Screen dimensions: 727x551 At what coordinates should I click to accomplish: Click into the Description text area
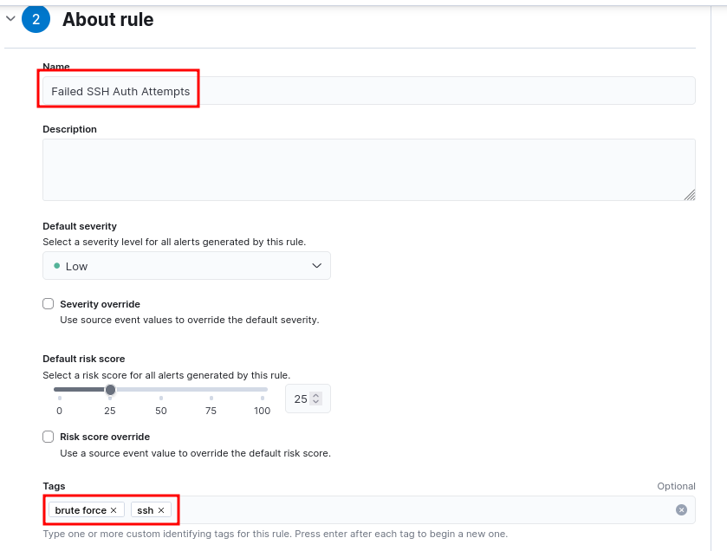pos(368,170)
